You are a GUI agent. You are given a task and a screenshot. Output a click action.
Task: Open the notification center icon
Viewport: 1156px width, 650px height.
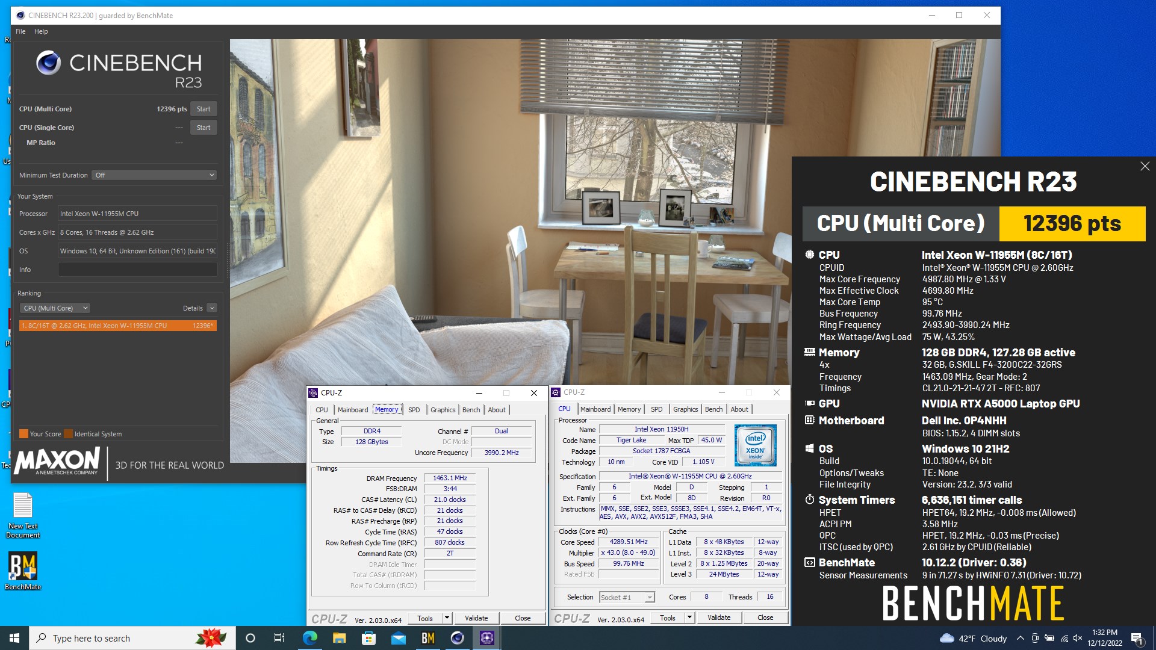(1137, 638)
